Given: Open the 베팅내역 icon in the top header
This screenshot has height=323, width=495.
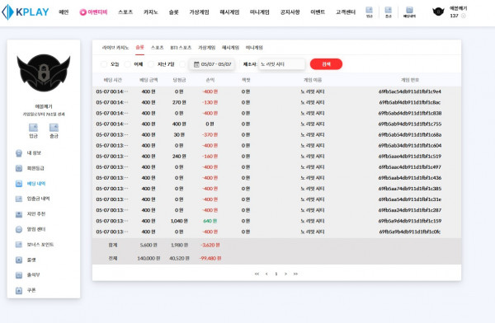Looking at the screenshot, I should click(409, 12).
